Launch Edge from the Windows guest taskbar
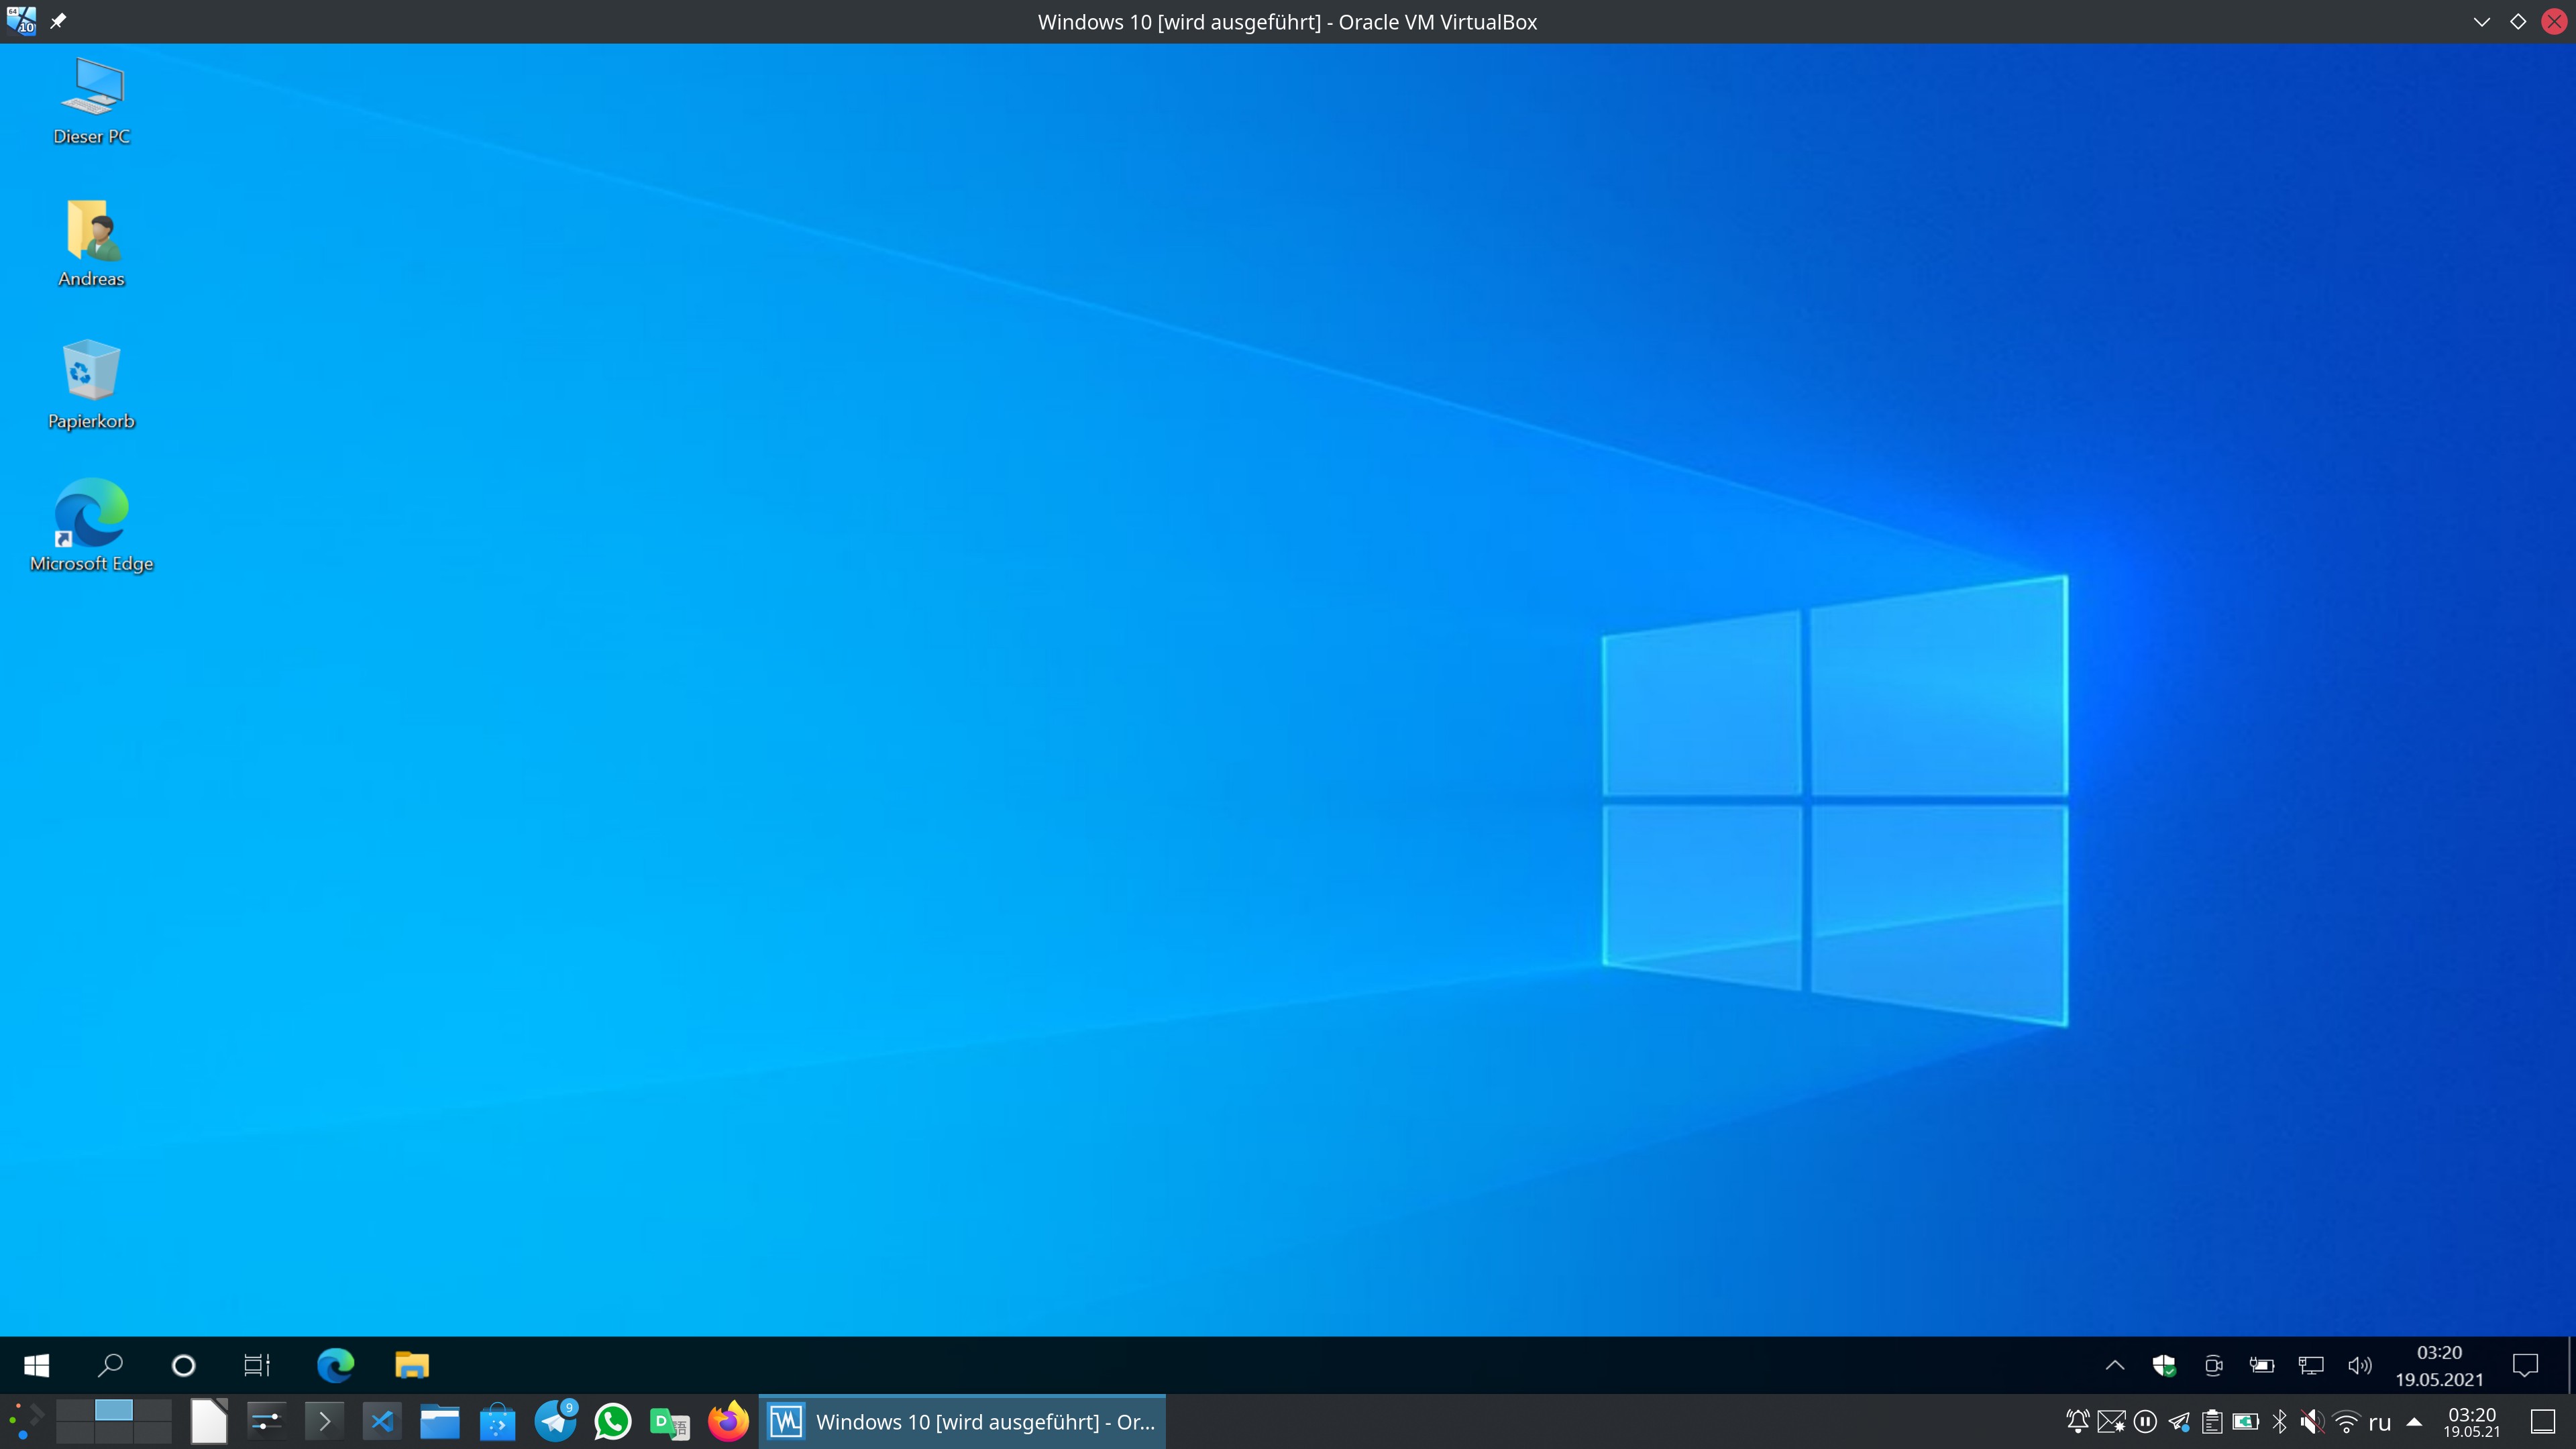2576x1449 pixels. tap(335, 1365)
